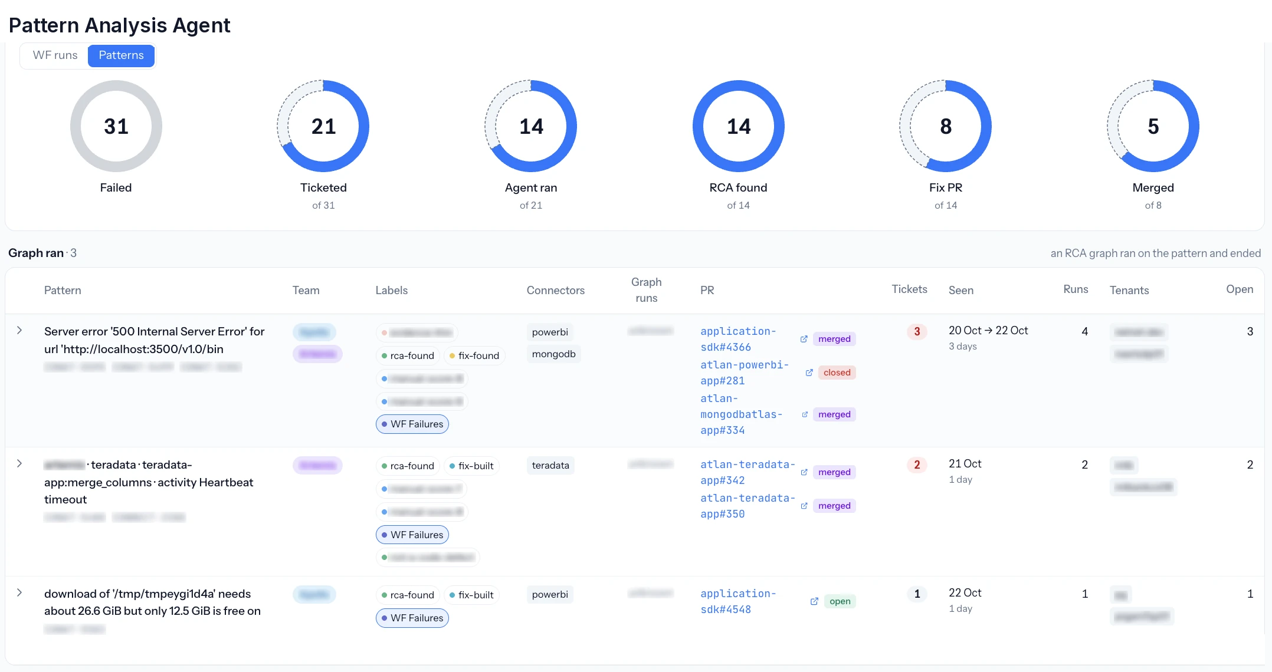
Task: Open external link icon for application-sdk#4548
Action: [x=814, y=601]
